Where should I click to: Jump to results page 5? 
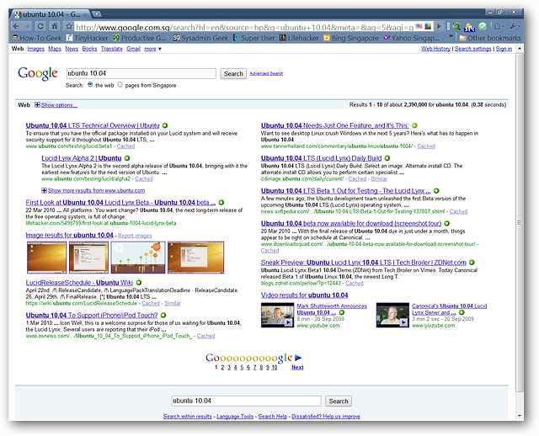point(242,367)
